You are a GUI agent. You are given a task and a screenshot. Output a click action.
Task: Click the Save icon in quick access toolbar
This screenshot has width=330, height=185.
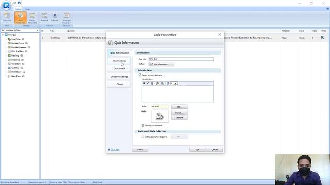point(19,3)
